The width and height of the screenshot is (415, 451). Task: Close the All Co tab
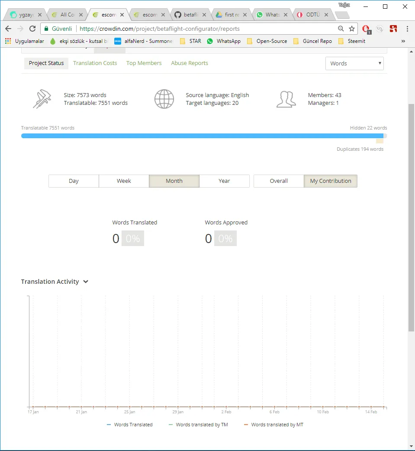point(81,15)
